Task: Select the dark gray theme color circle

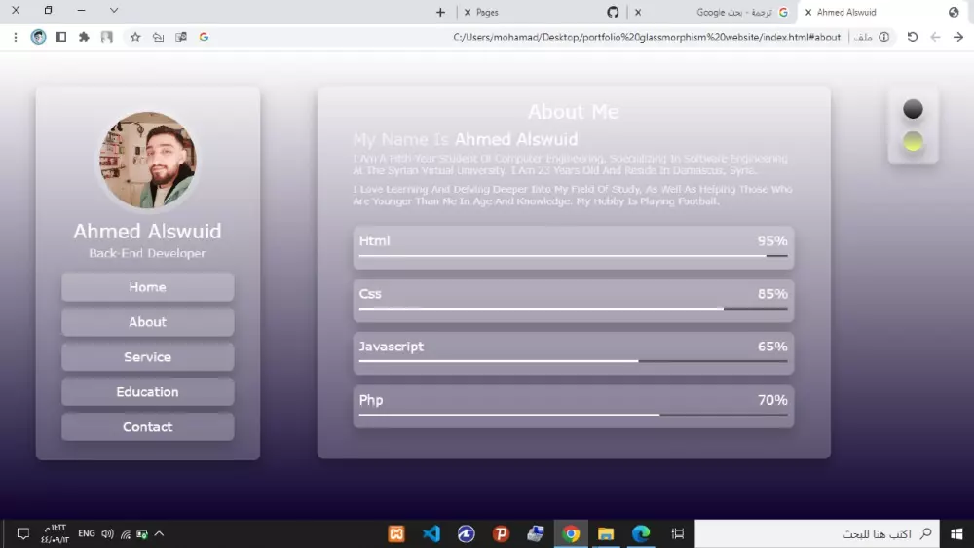Action: (x=913, y=109)
